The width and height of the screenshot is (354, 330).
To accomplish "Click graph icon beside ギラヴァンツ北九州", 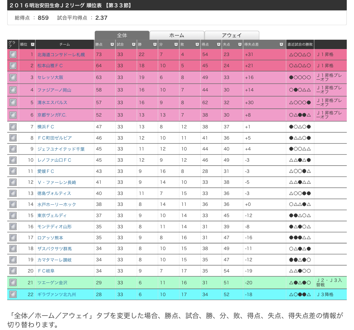I will coord(13,294).
